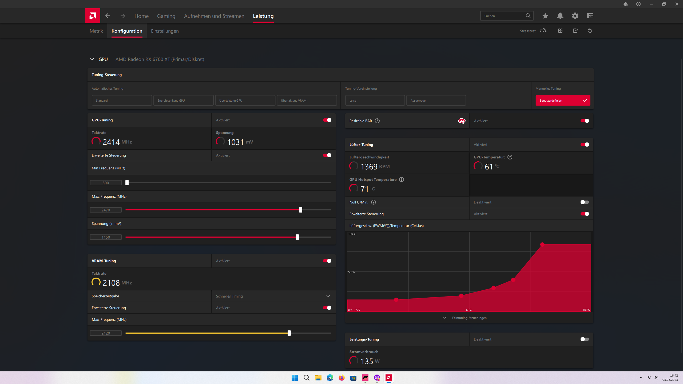Open Adrenalin settings via the gear icon
Screen dimensions: 683x384
(x=575, y=16)
